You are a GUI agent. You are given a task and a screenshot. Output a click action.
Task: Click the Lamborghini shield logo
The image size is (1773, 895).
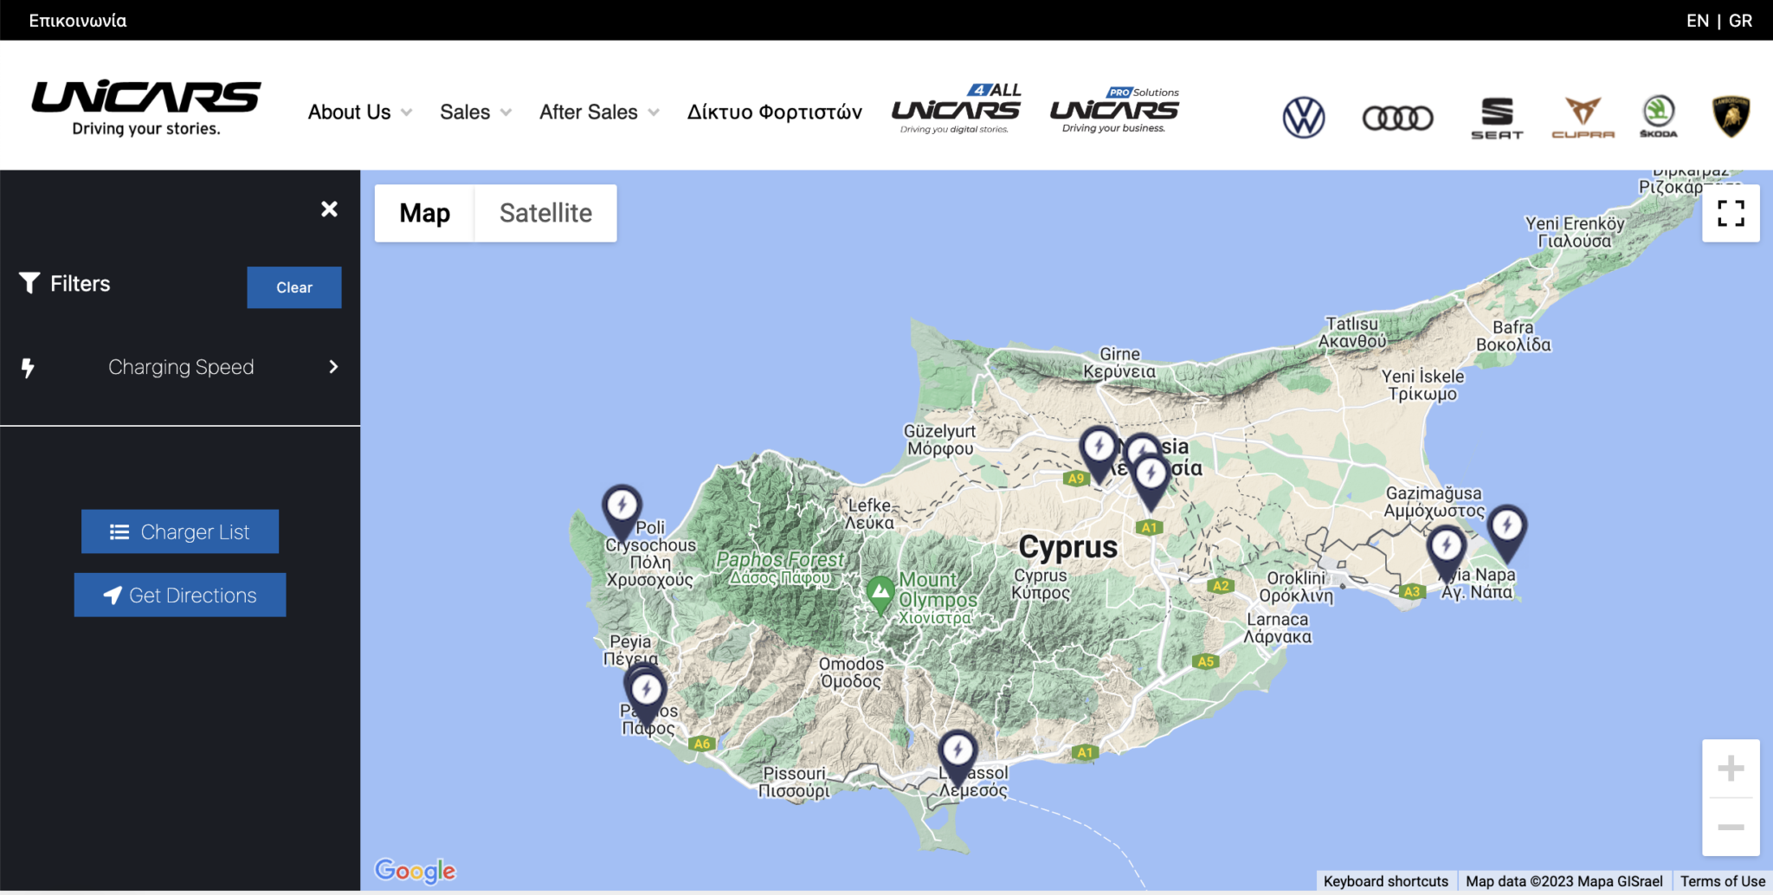pos(1731,116)
